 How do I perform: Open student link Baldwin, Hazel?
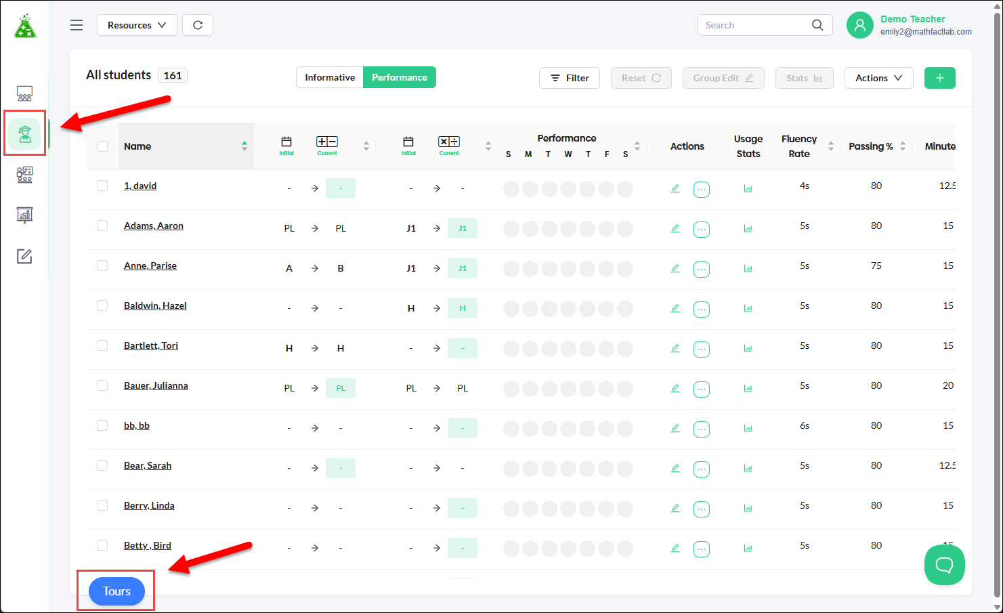coord(155,305)
